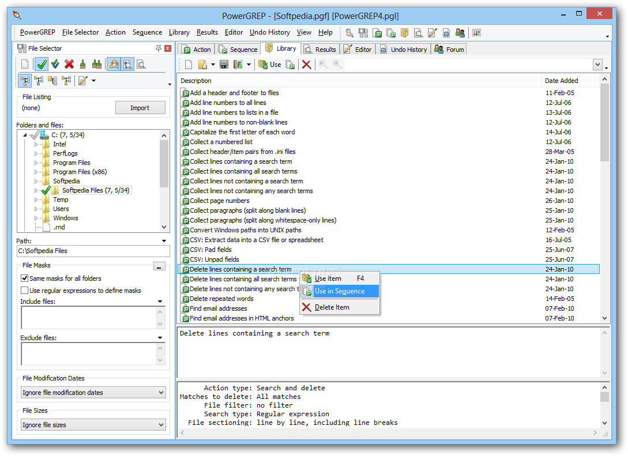This screenshot has width=628, height=456.
Task: Toggle checkmark on C: drive
Action: click(x=35, y=135)
